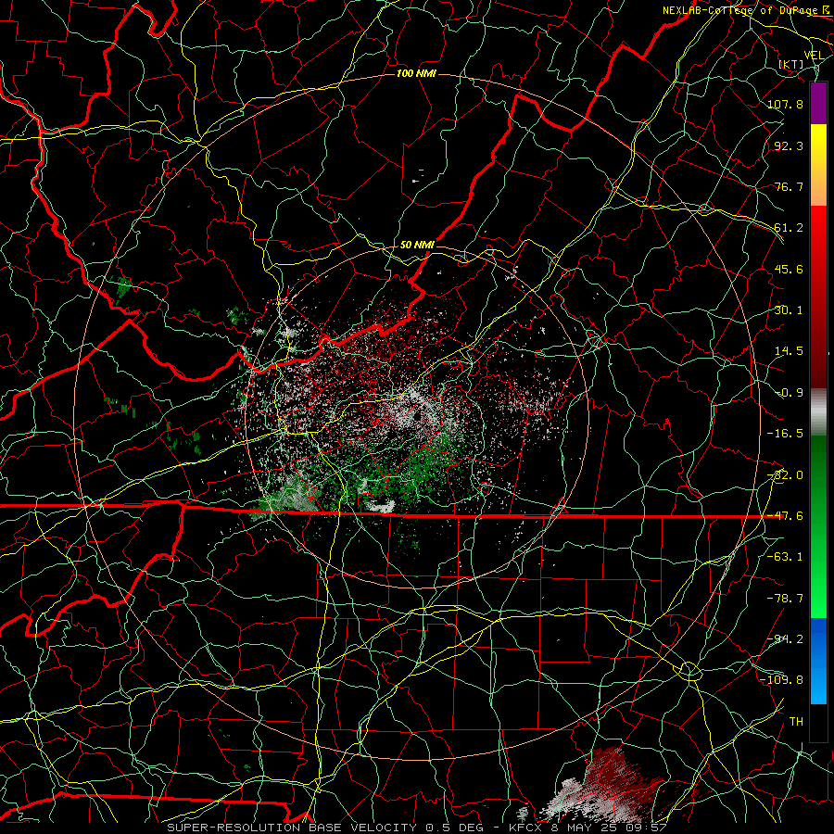The height and width of the screenshot is (834, 834).
Task: Click the 30.1 legend value
Action: [789, 310]
